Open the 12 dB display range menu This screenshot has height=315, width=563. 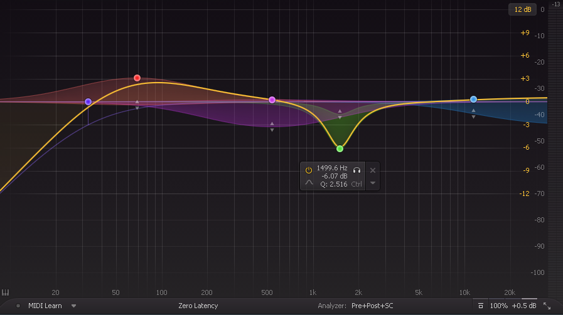[x=522, y=9]
